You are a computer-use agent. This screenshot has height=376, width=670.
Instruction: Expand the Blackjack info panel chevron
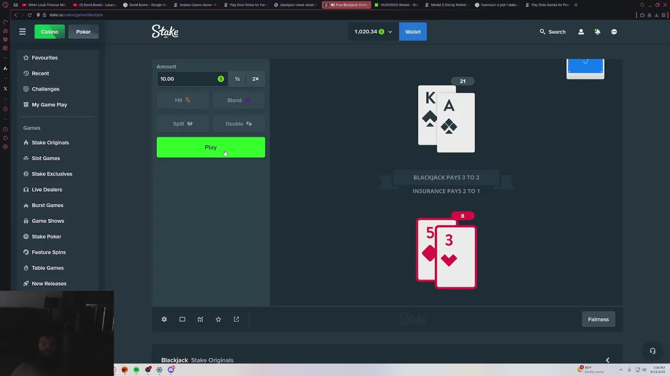point(607,360)
